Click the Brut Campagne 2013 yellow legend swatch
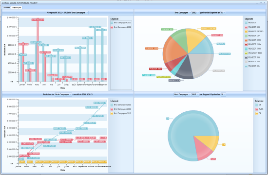The height and width of the screenshot is (175, 268). [x=112, y=114]
